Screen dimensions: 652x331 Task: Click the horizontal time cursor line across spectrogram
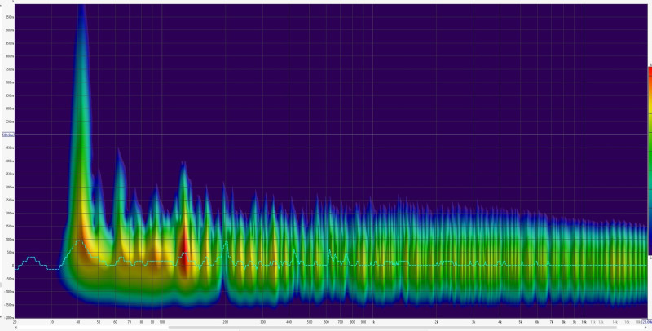coord(331,135)
